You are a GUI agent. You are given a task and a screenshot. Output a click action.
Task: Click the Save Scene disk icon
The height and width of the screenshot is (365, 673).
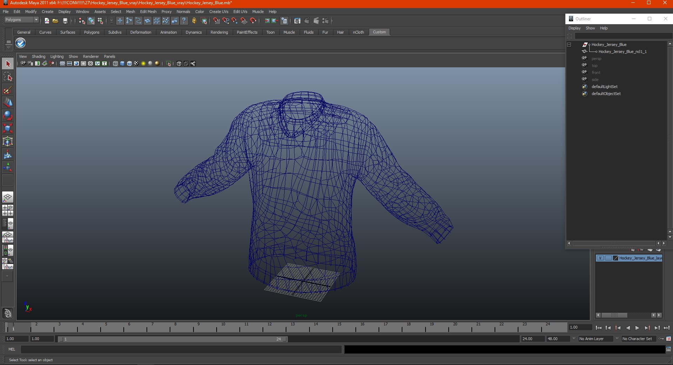pos(65,21)
